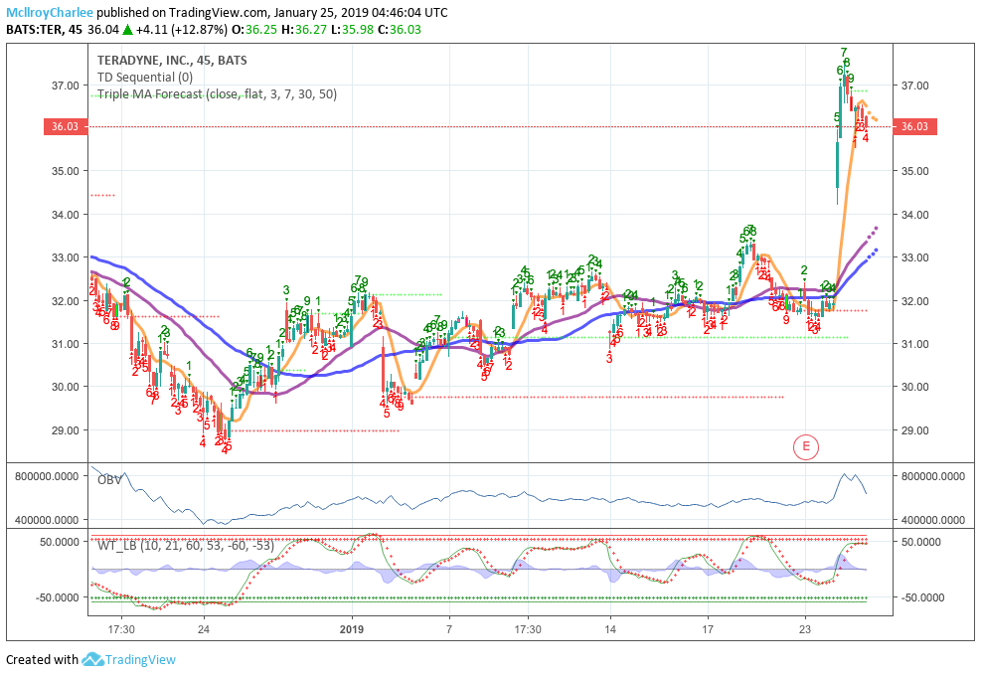This screenshot has height=677, width=981.
Task: Click the 23 date label on time axis
Action: coord(805,629)
